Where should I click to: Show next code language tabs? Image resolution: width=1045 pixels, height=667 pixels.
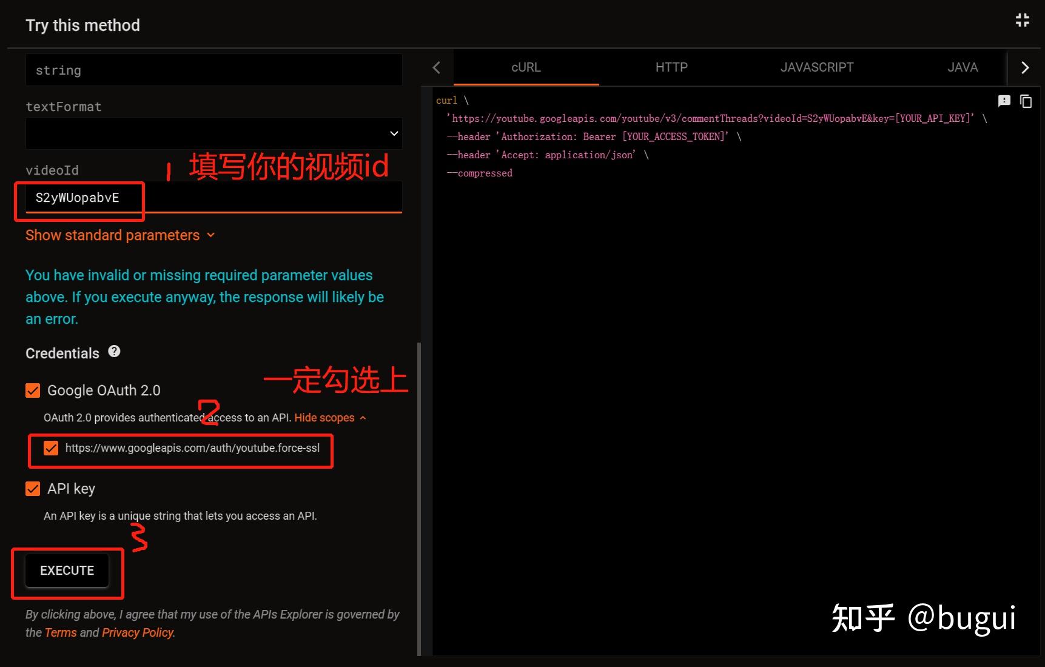[1025, 68]
